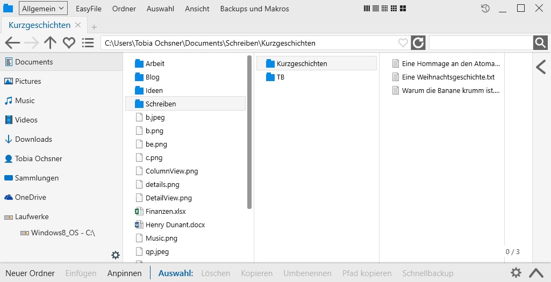Open the list menu icon beside the heart

88,43
